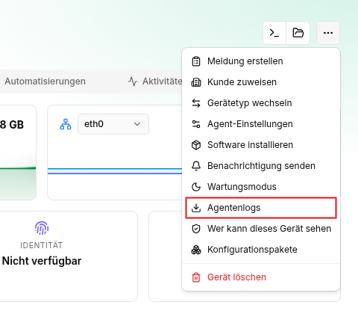The height and width of the screenshot is (311, 358).
Task: Open the eth0 network interface dropdown
Action: point(113,124)
